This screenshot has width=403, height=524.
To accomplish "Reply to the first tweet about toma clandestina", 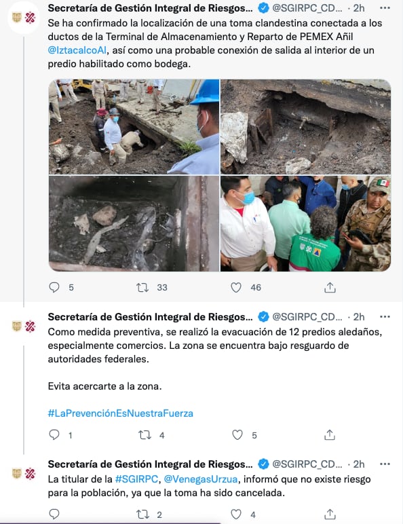I will coord(54,287).
